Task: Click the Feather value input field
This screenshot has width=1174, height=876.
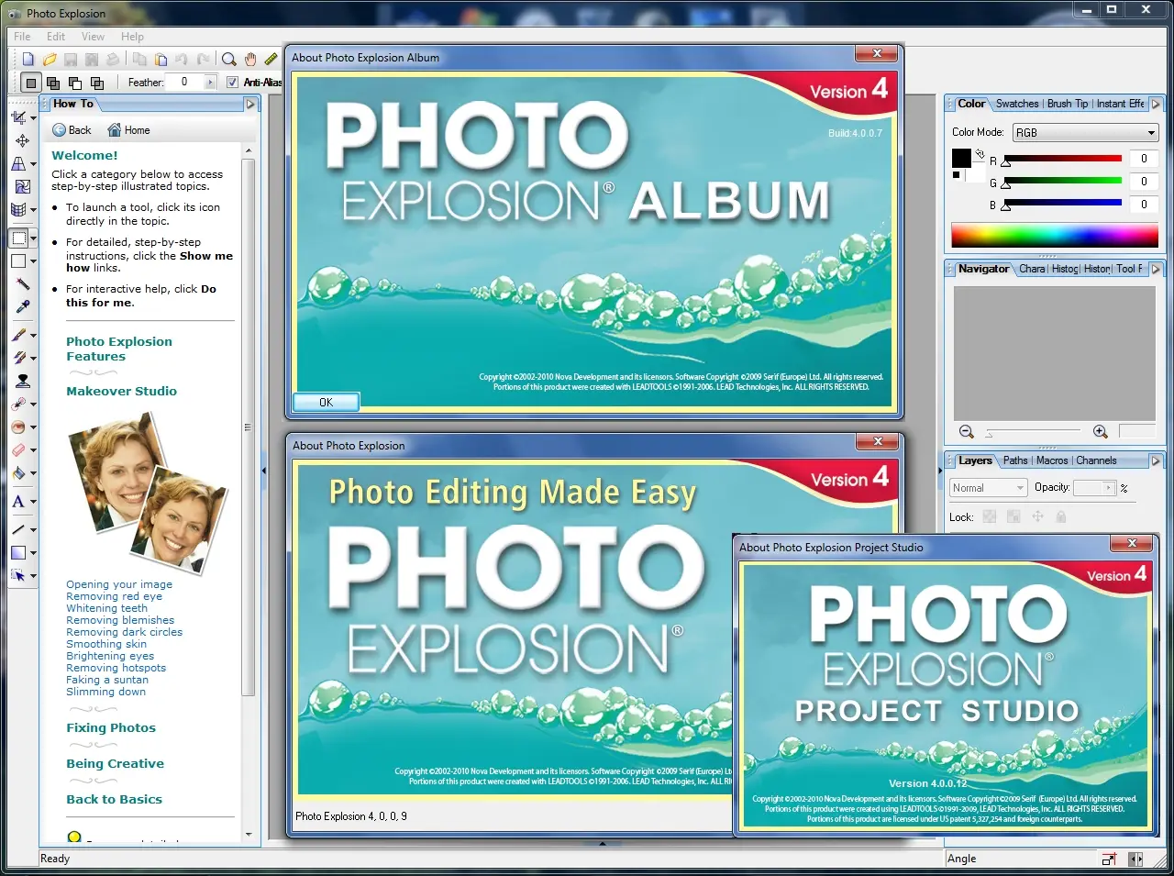Action: coord(186,83)
